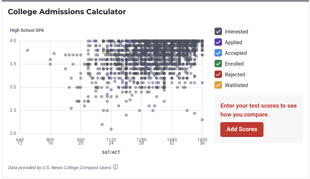This screenshot has height=179, width=310.
Task: Uncheck the Enrolled checkbox
Action: (218, 64)
